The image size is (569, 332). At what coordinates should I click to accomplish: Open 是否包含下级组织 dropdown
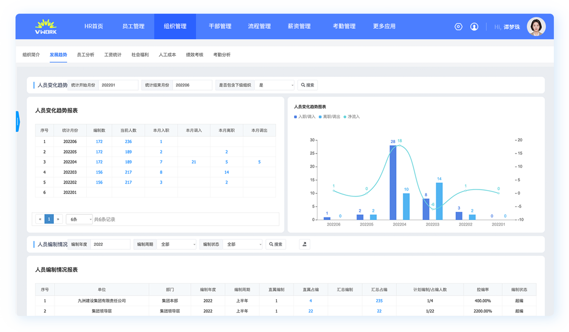274,85
